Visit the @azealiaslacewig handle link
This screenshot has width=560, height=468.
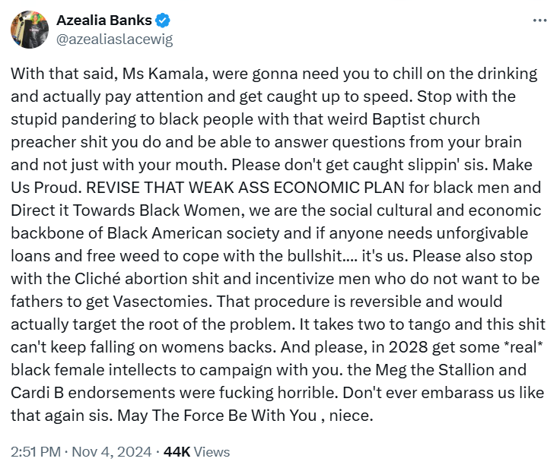point(115,40)
